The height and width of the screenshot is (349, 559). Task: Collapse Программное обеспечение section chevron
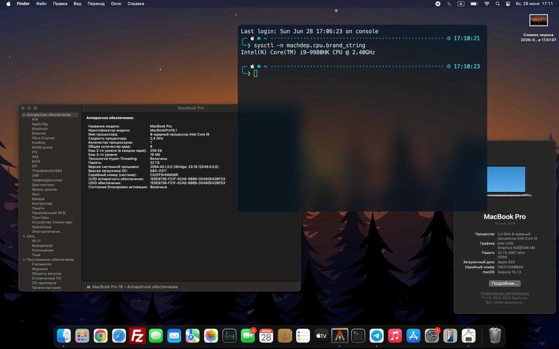click(x=24, y=260)
